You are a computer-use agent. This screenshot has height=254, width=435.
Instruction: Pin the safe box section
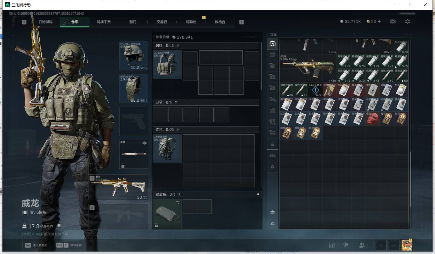(x=258, y=195)
